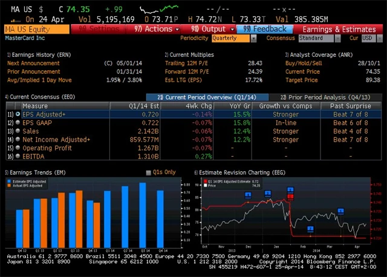This screenshot has width=387, height=277.
Task: Select the EPS Adjusted+ measure row
Action: pyautogui.click(x=44, y=114)
